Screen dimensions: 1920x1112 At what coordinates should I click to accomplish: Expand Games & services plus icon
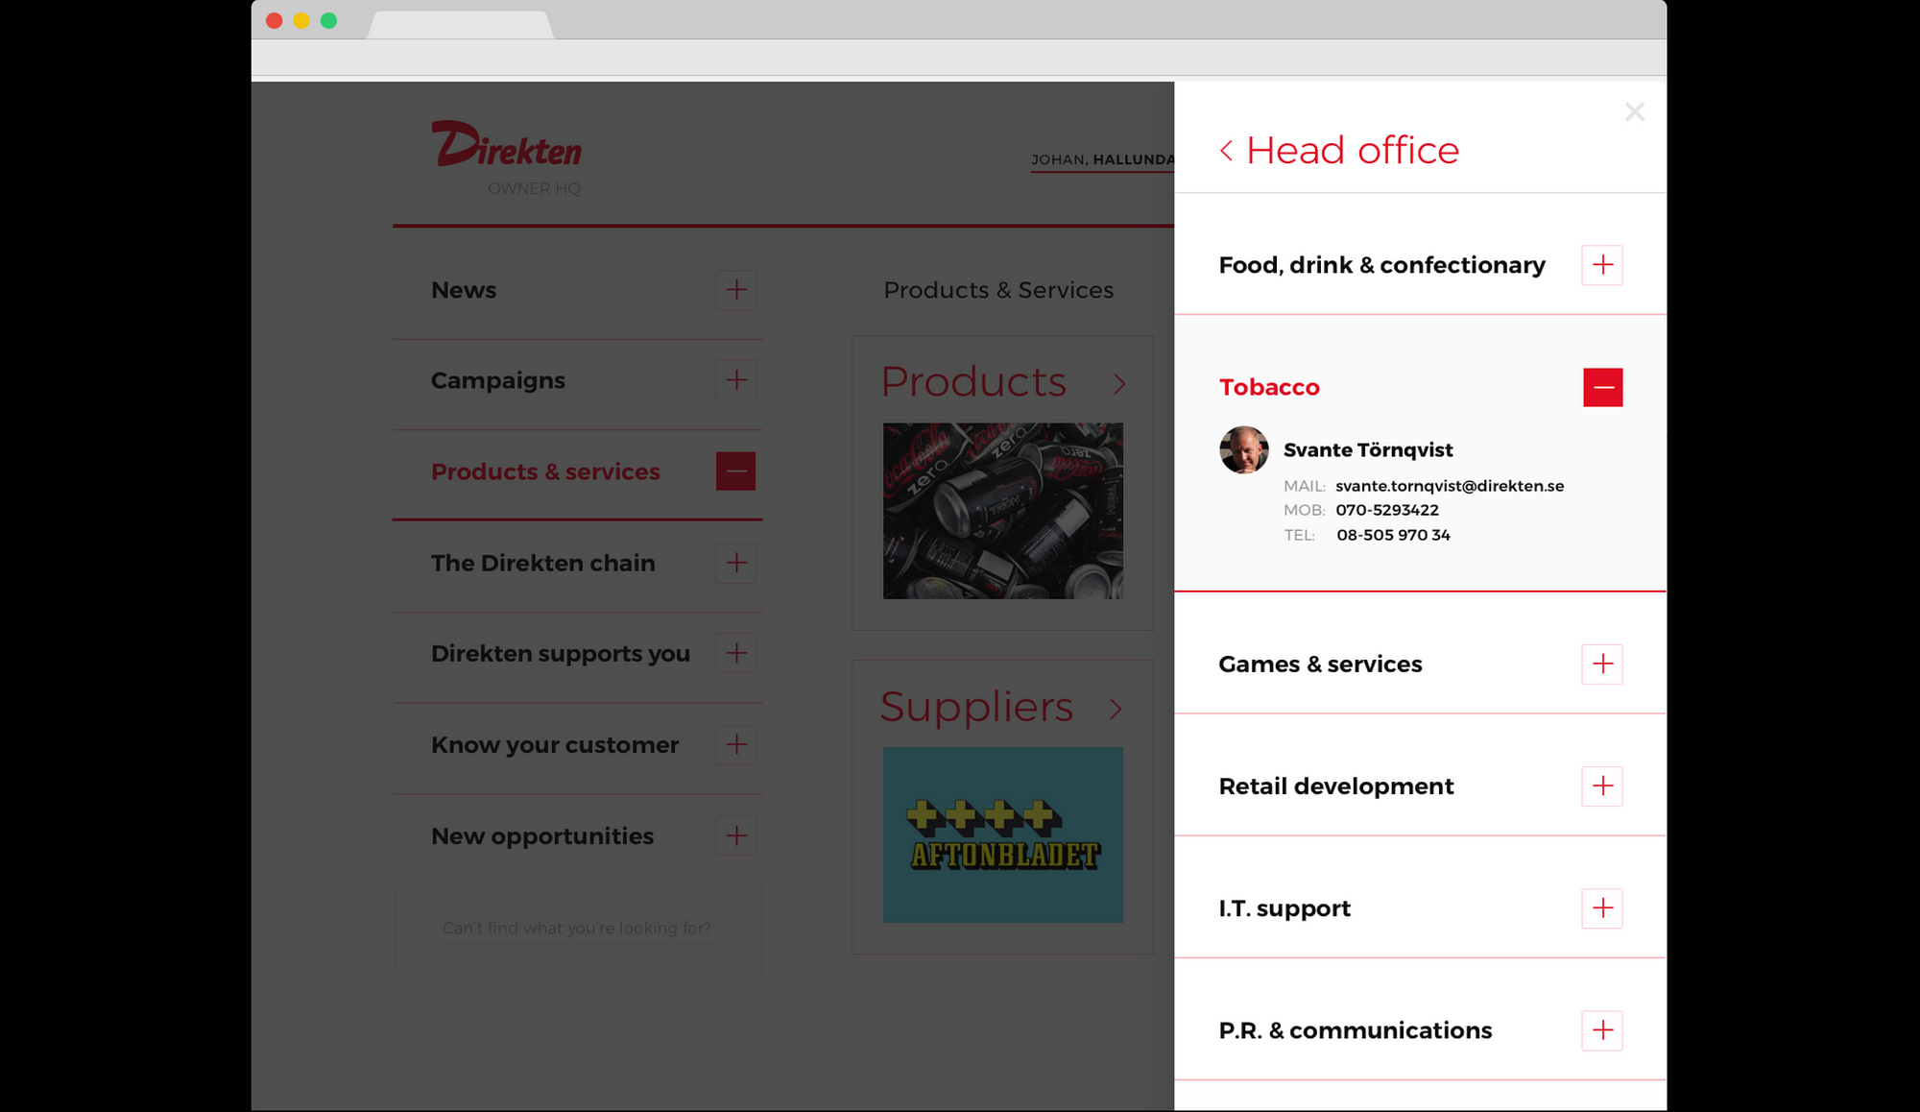(1601, 664)
